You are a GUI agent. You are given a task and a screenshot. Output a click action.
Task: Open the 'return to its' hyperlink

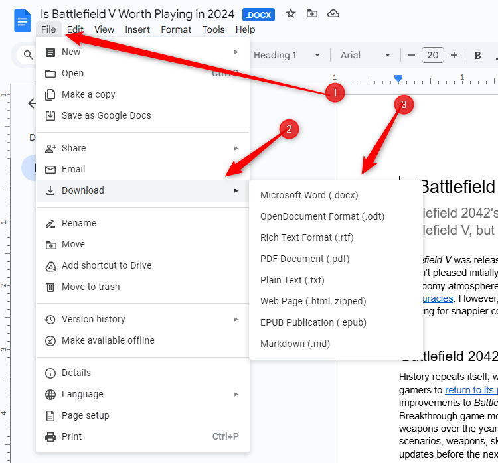coord(469,389)
